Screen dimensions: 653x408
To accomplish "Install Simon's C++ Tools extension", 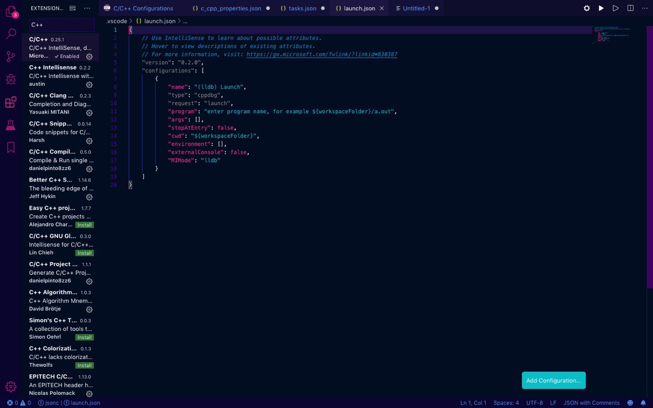I will (x=84, y=337).
